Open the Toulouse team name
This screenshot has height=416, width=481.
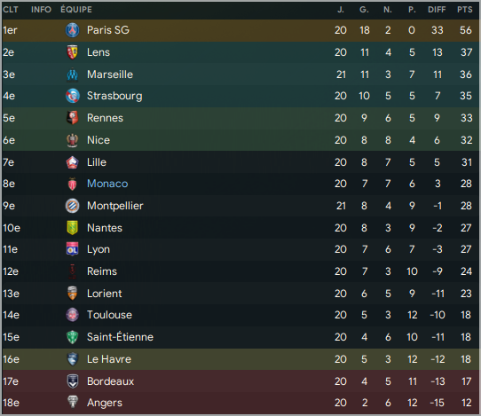pyautogui.click(x=109, y=315)
